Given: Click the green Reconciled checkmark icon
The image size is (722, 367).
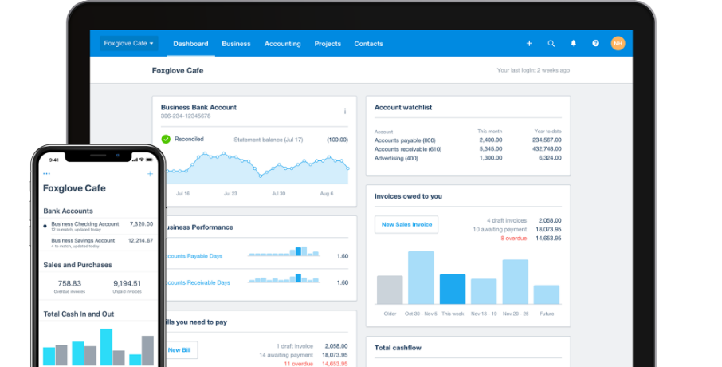Looking at the screenshot, I should [x=166, y=139].
